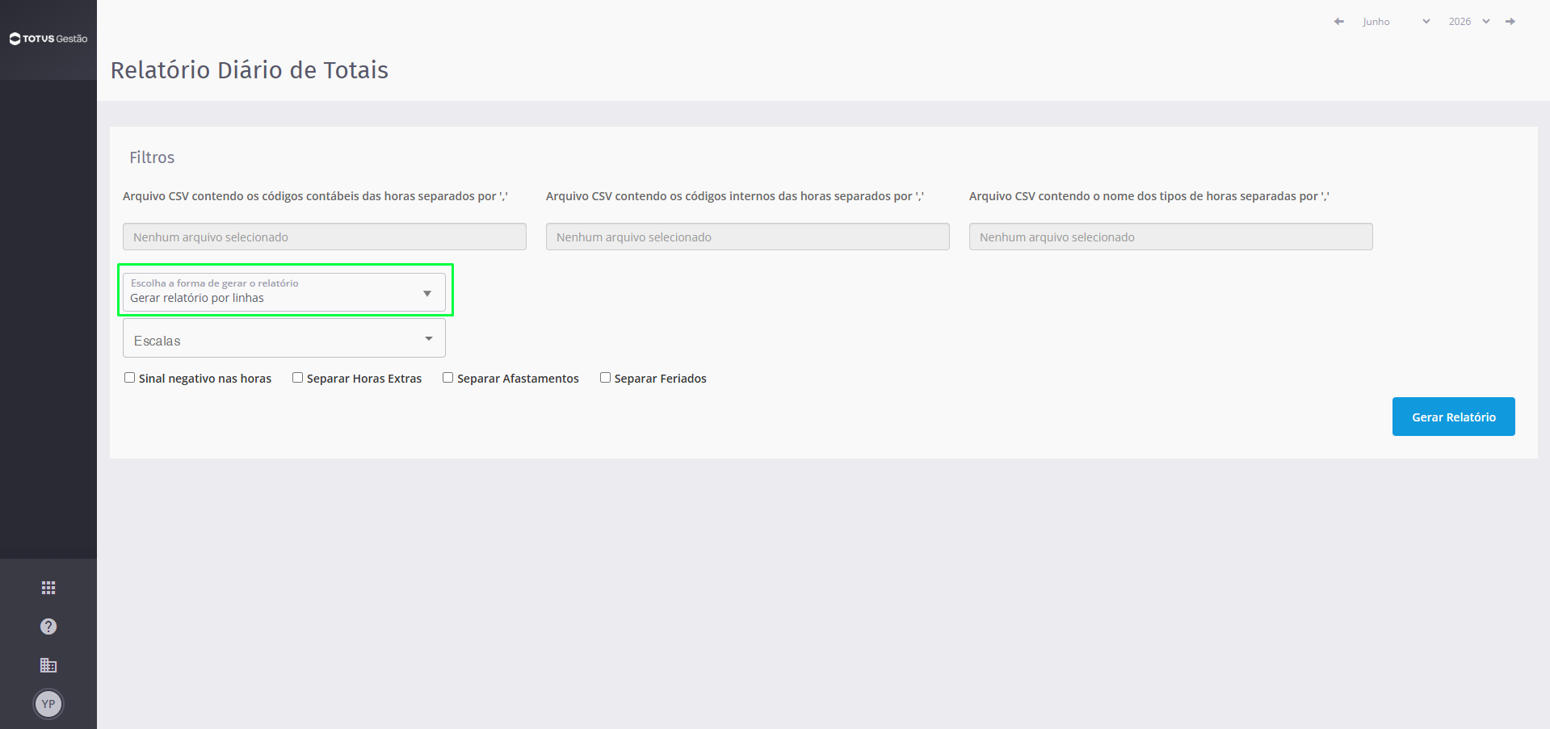The image size is (1550, 729).
Task: Click the 'nome dos tipos de horas' label
Action: click(x=1149, y=196)
